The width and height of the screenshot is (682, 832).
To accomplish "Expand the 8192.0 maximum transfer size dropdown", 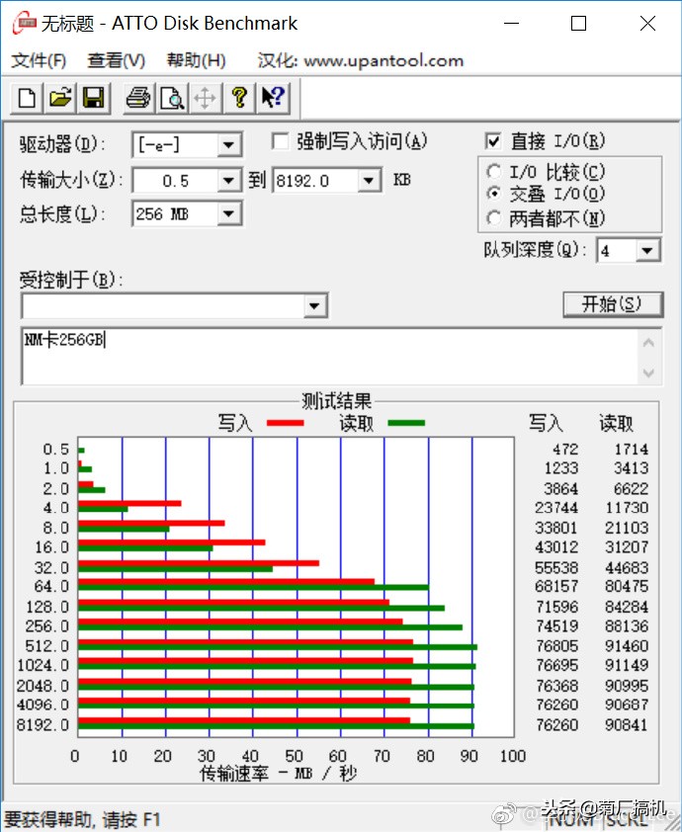I will (x=369, y=181).
